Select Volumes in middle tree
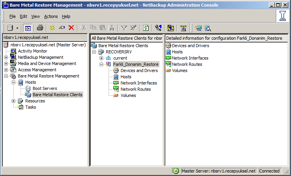This screenshot has height=176, width=291. click(128, 95)
